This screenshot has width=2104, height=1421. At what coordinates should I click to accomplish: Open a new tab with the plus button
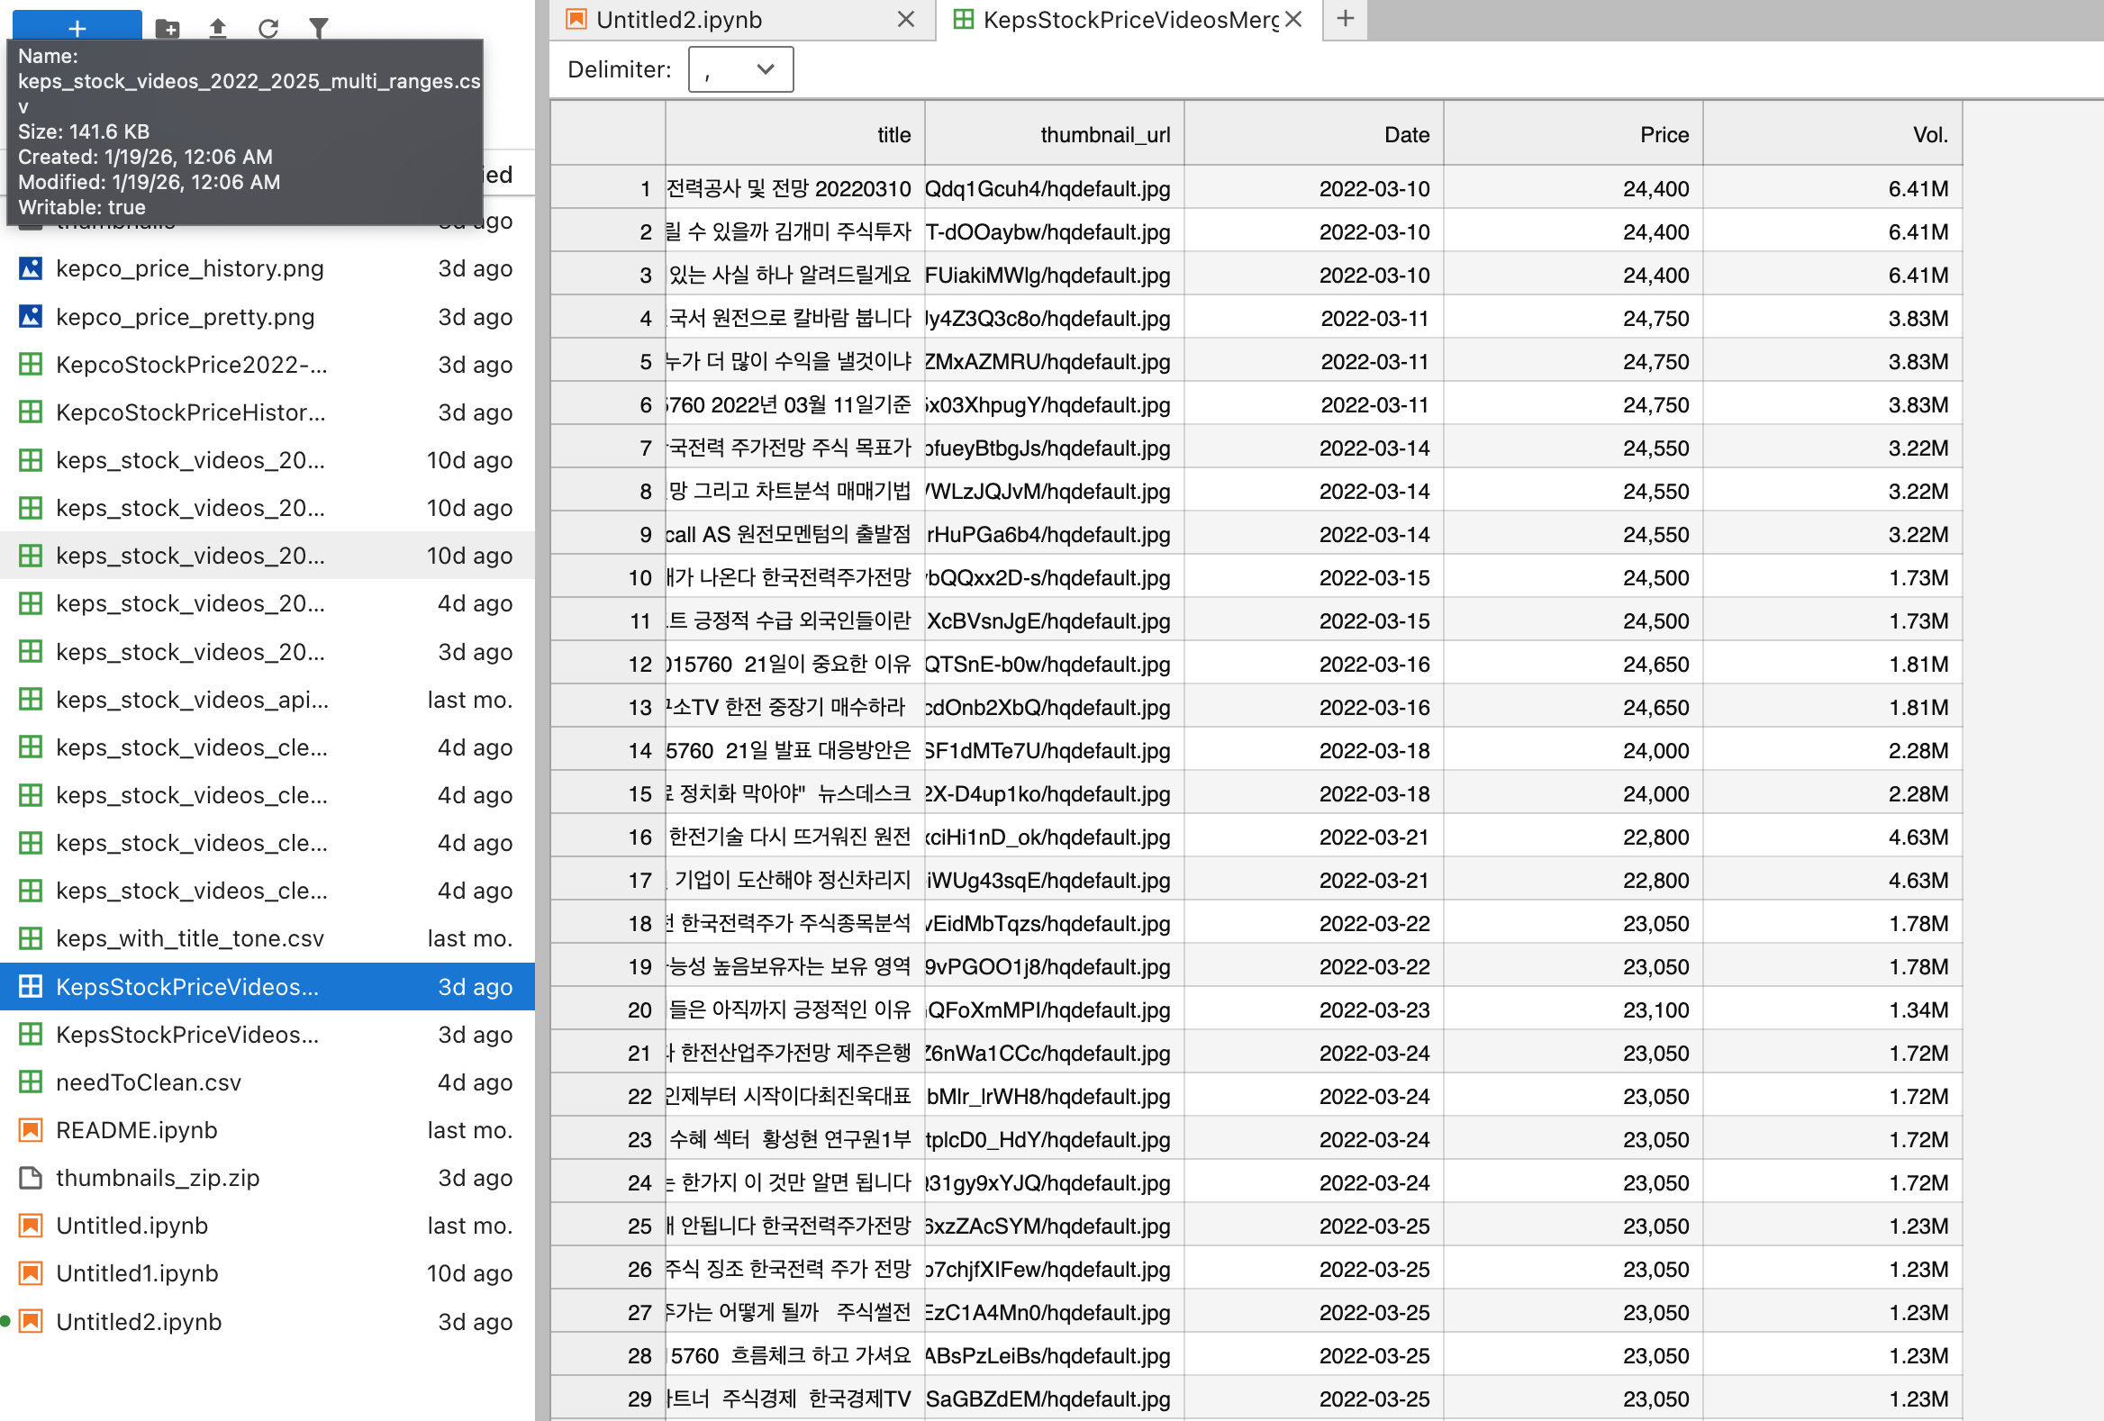[x=1345, y=19]
